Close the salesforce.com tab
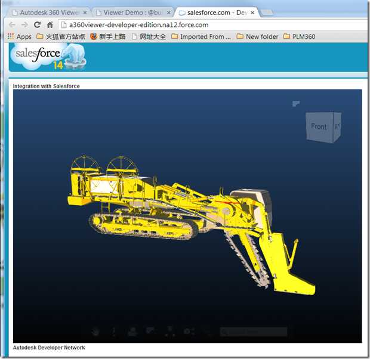The image size is (370, 359). (252, 13)
